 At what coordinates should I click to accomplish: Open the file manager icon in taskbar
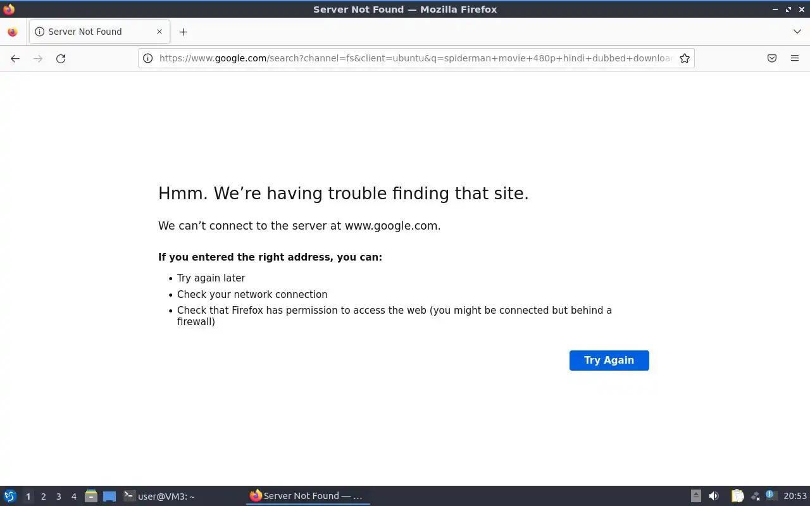[x=91, y=497]
